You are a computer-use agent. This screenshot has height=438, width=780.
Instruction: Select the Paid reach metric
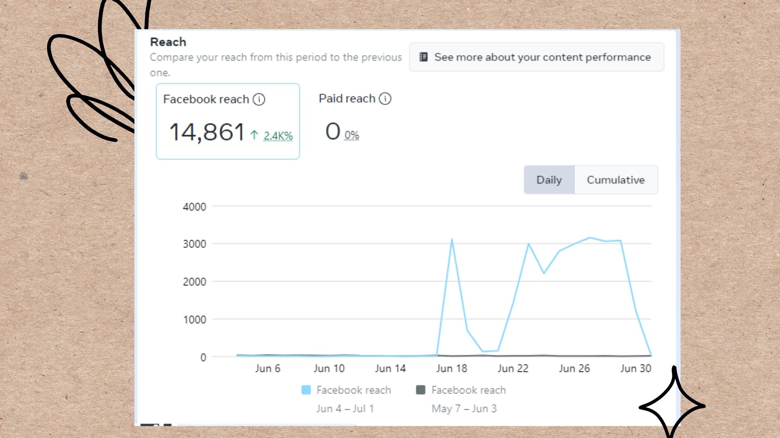tap(347, 99)
